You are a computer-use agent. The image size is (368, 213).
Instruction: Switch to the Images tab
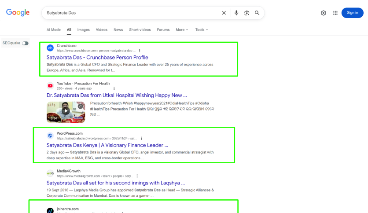(x=83, y=30)
